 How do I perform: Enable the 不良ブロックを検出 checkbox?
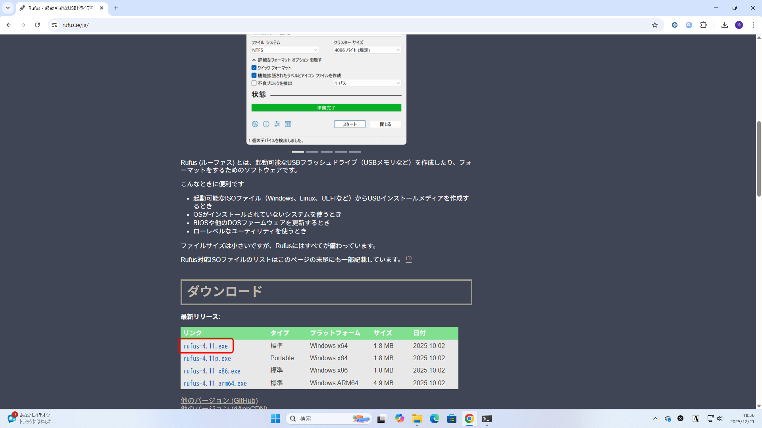254,83
